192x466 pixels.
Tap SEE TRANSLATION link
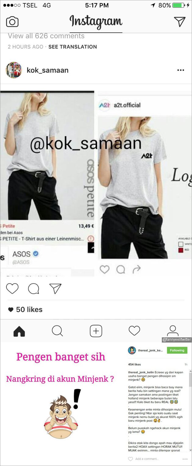tap(73, 47)
